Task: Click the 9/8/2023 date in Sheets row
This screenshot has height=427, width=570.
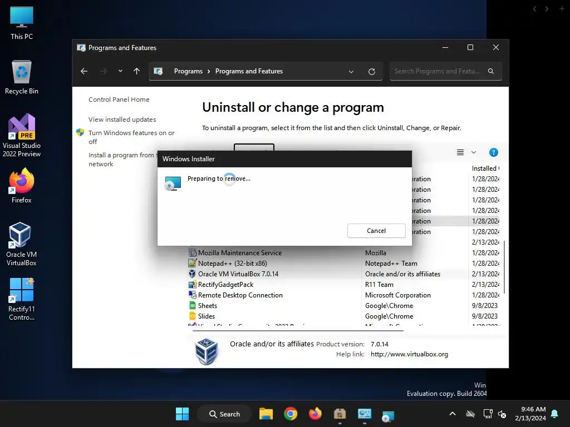Action: tap(485, 305)
